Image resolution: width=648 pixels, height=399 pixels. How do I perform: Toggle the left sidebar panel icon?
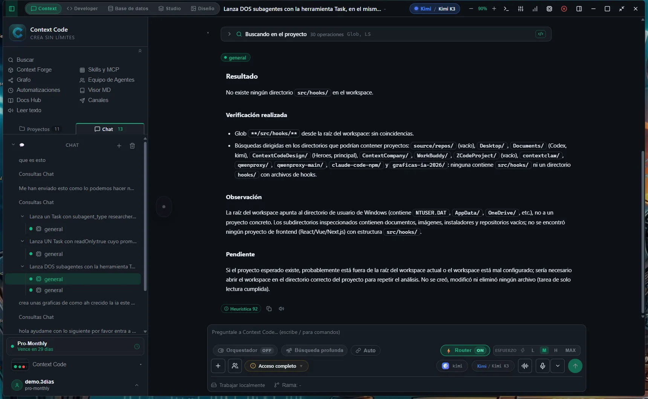coord(12,9)
